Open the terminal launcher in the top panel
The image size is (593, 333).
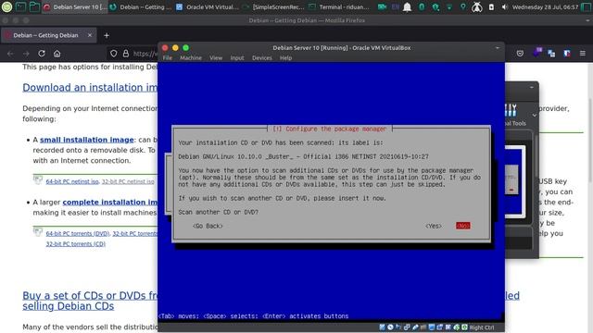(20, 6)
